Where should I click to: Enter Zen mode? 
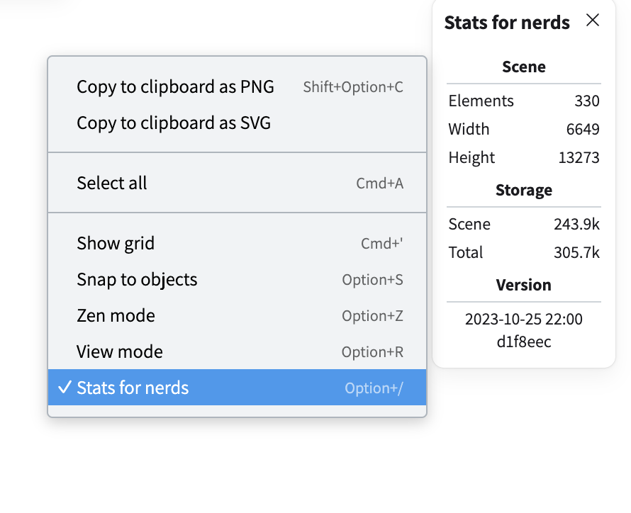[116, 315]
